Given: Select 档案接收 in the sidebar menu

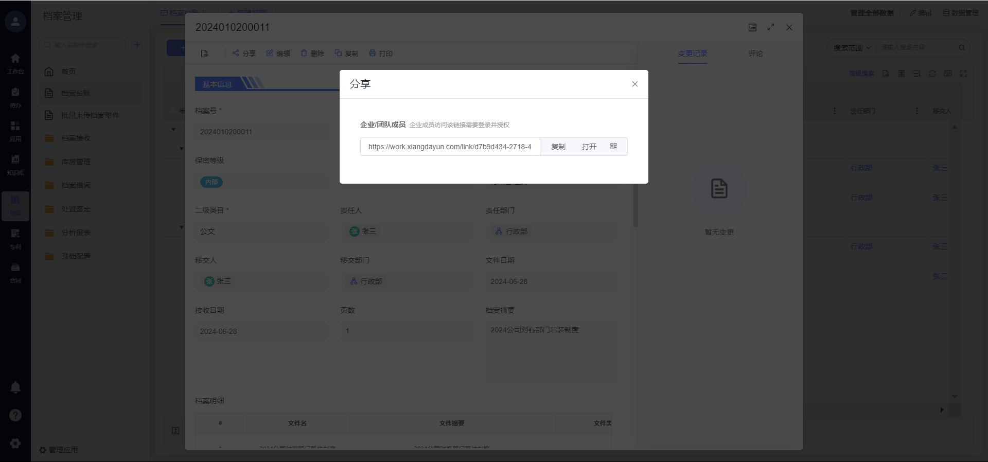Looking at the screenshot, I should tap(76, 138).
